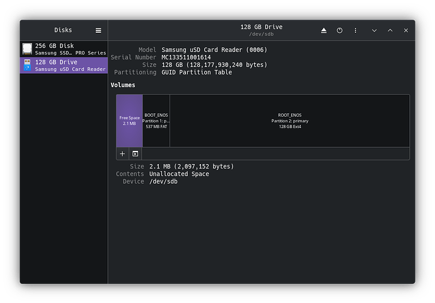Select the BOOT_ENOS partition block
The width and height of the screenshot is (435, 303).
pyautogui.click(x=156, y=121)
